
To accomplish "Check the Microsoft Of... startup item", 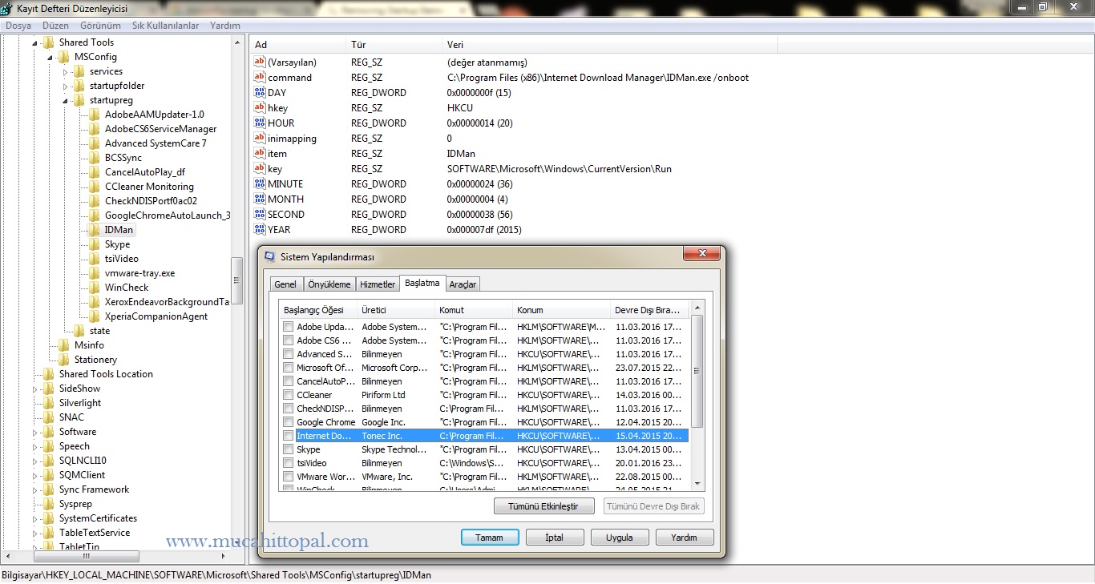I will coord(288,368).
